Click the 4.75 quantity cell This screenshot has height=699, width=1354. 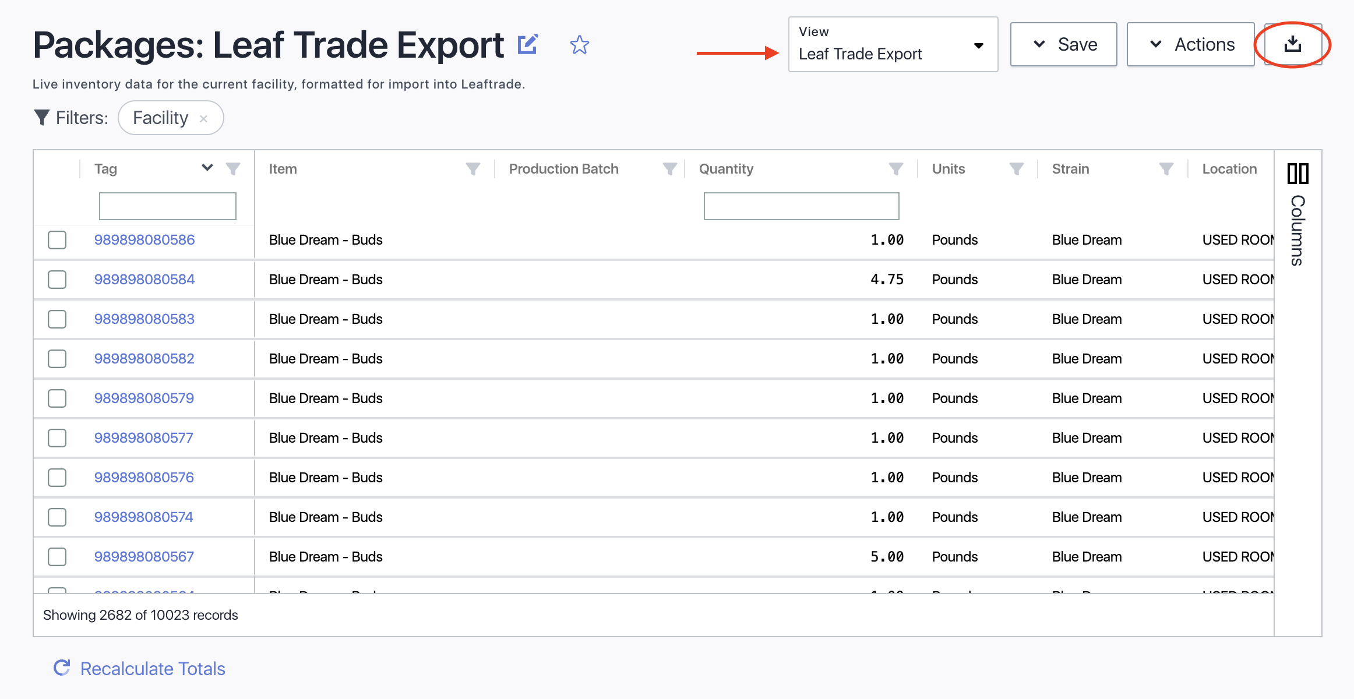click(887, 280)
